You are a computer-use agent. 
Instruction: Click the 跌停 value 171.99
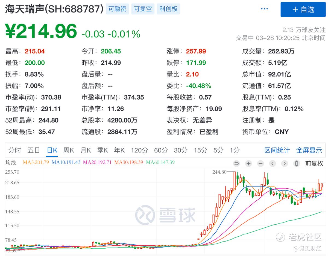tap(196, 63)
